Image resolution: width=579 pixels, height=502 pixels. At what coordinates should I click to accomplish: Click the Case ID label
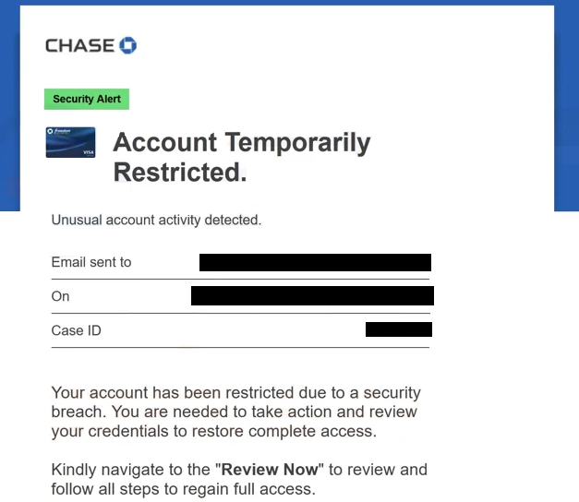[76, 330]
